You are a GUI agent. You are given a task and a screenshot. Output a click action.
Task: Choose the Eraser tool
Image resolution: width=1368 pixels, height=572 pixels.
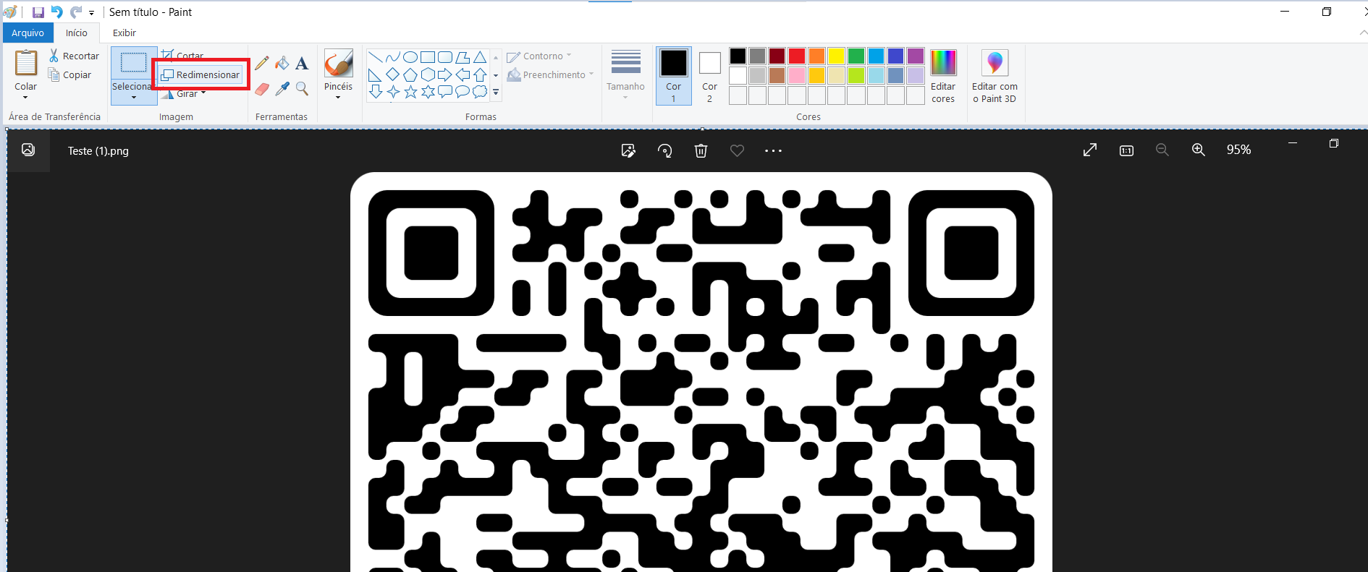point(262,89)
